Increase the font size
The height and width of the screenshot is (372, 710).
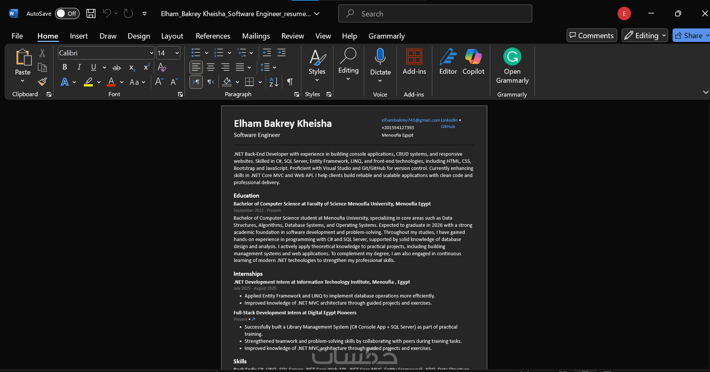159,82
